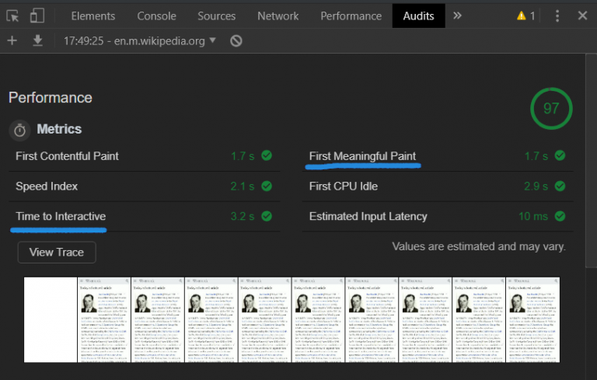Click the Metrics stopwatch icon

(x=19, y=131)
